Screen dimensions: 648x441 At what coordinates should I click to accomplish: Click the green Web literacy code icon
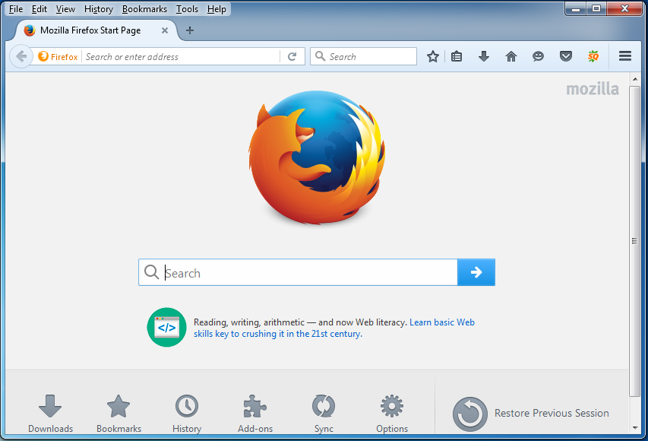(166, 327)
